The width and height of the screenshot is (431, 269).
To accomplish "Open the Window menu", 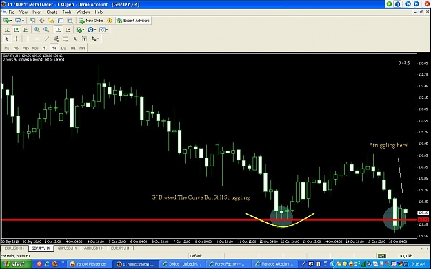I will (x=83, y=12).
